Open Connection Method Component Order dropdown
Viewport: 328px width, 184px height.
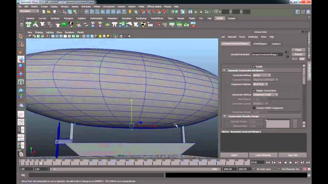pyautogui.click(x=265, y=95)
